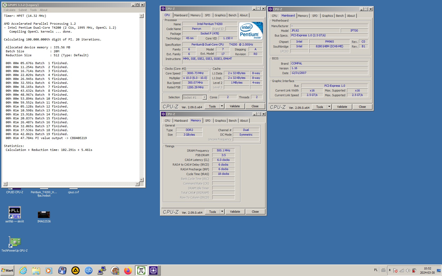Open power plug battery tray icon

click(x=414, y=270)
